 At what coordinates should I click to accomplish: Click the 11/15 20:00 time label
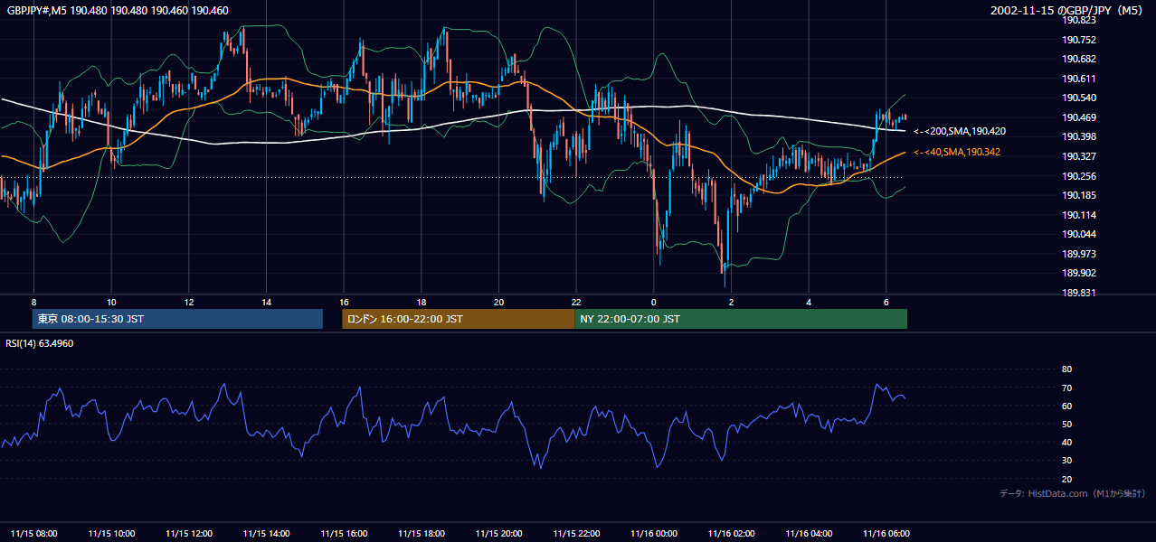(499, 533)
